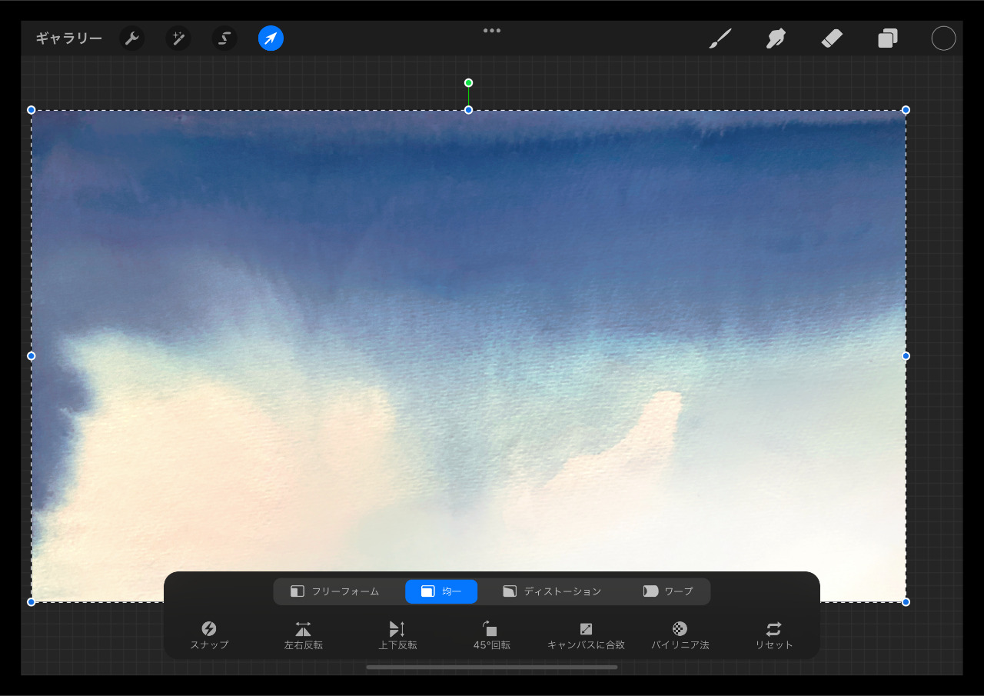Toggle スナップ snapping option
The width and height of the screenshot is (984, 696).
coord(209,636)
